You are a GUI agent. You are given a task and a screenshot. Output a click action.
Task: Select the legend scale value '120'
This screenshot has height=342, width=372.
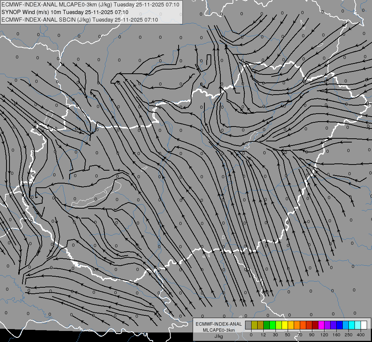coord(324,335)
